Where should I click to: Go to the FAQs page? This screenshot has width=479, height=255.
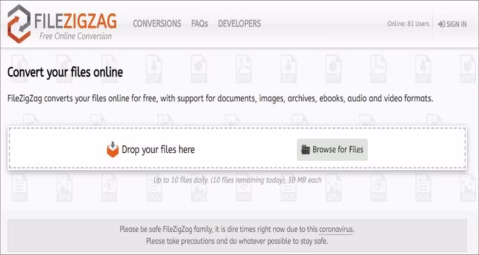(199, 24)
